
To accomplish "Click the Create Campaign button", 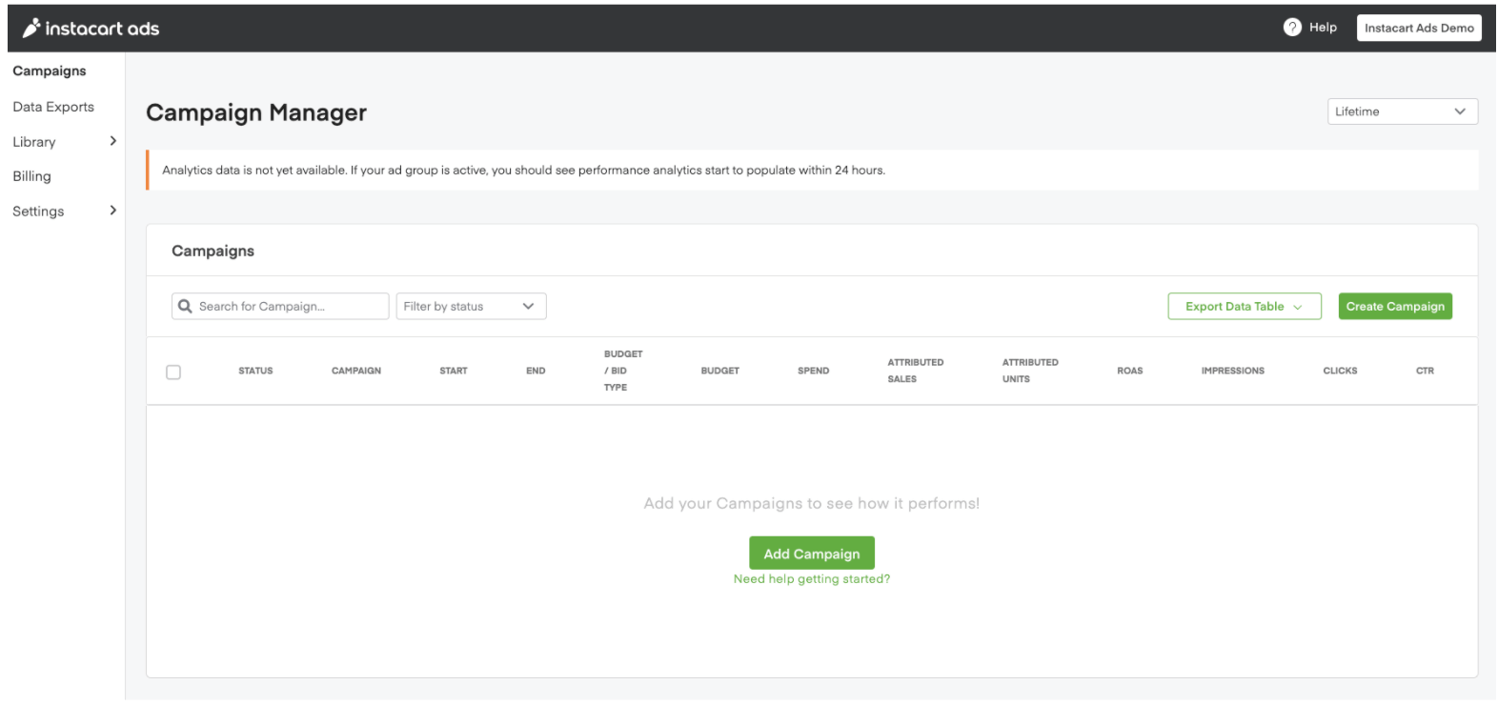I will 1394,307.
